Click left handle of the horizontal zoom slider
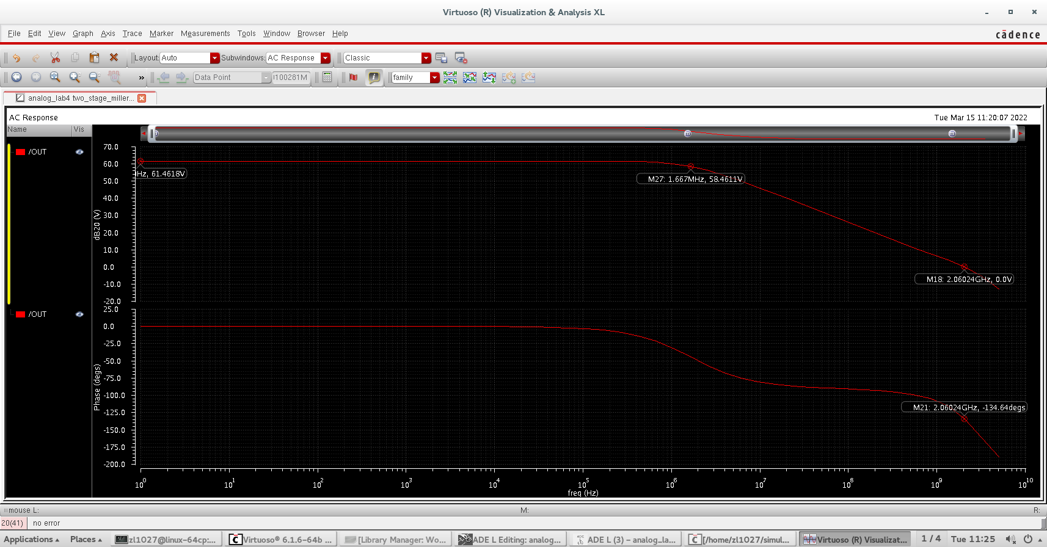The height and width of the screenshot is (547, 1047). 153,134
